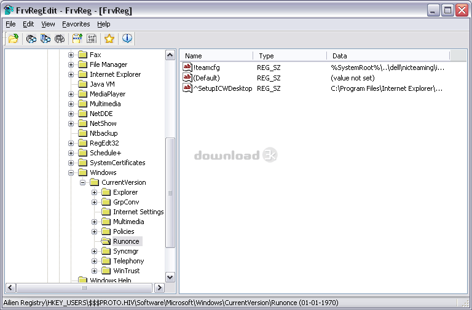Sort values by the Data column header
This screenshot has width=472, height=310.
tap(388, 56)
